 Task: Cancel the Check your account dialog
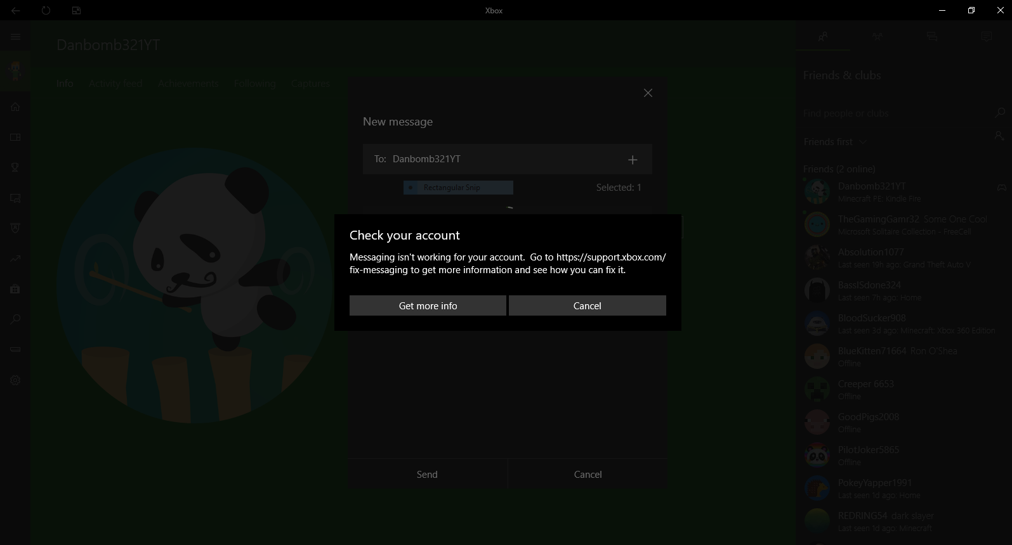[588, 305]
